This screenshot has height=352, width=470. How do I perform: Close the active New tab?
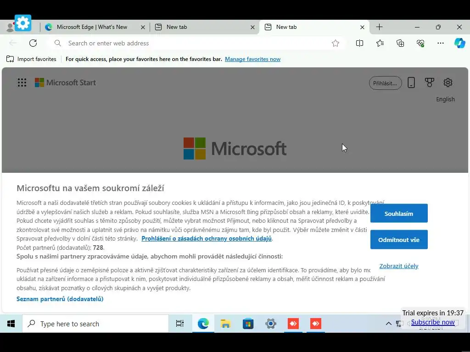click(x=363, y=27)
